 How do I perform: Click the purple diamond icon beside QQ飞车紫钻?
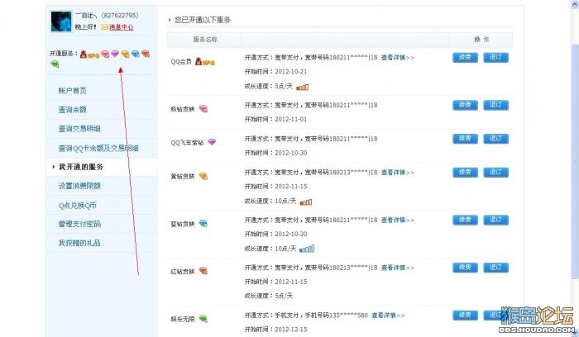coord(212,142)
